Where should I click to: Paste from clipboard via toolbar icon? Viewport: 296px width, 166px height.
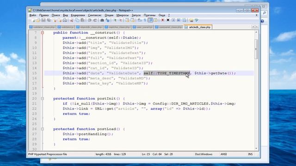click(82, 20)
